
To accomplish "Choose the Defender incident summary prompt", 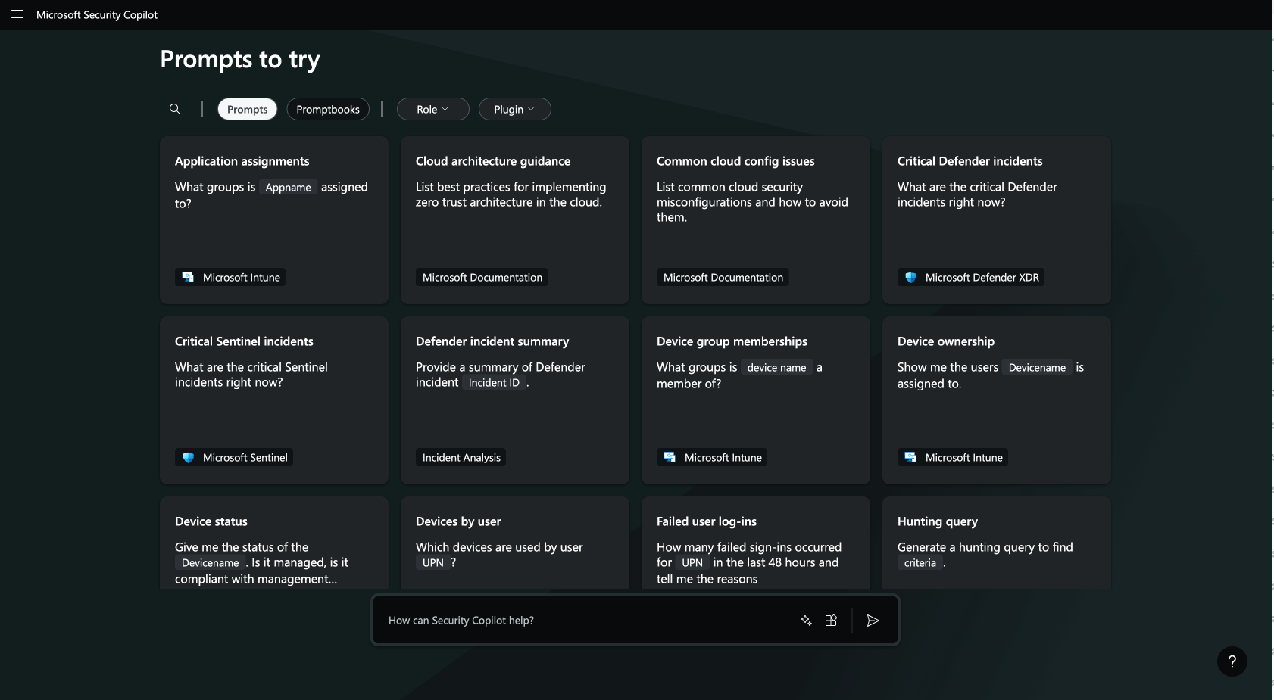I will point(514,400).
